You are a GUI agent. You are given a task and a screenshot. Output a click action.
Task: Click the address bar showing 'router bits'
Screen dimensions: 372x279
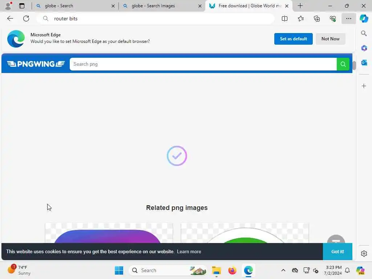pyautogui.click(x=155, y=19)
